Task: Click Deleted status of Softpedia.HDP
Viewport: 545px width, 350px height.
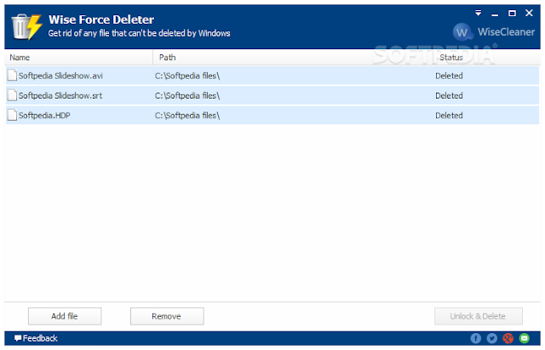Action: coord(449,116)
